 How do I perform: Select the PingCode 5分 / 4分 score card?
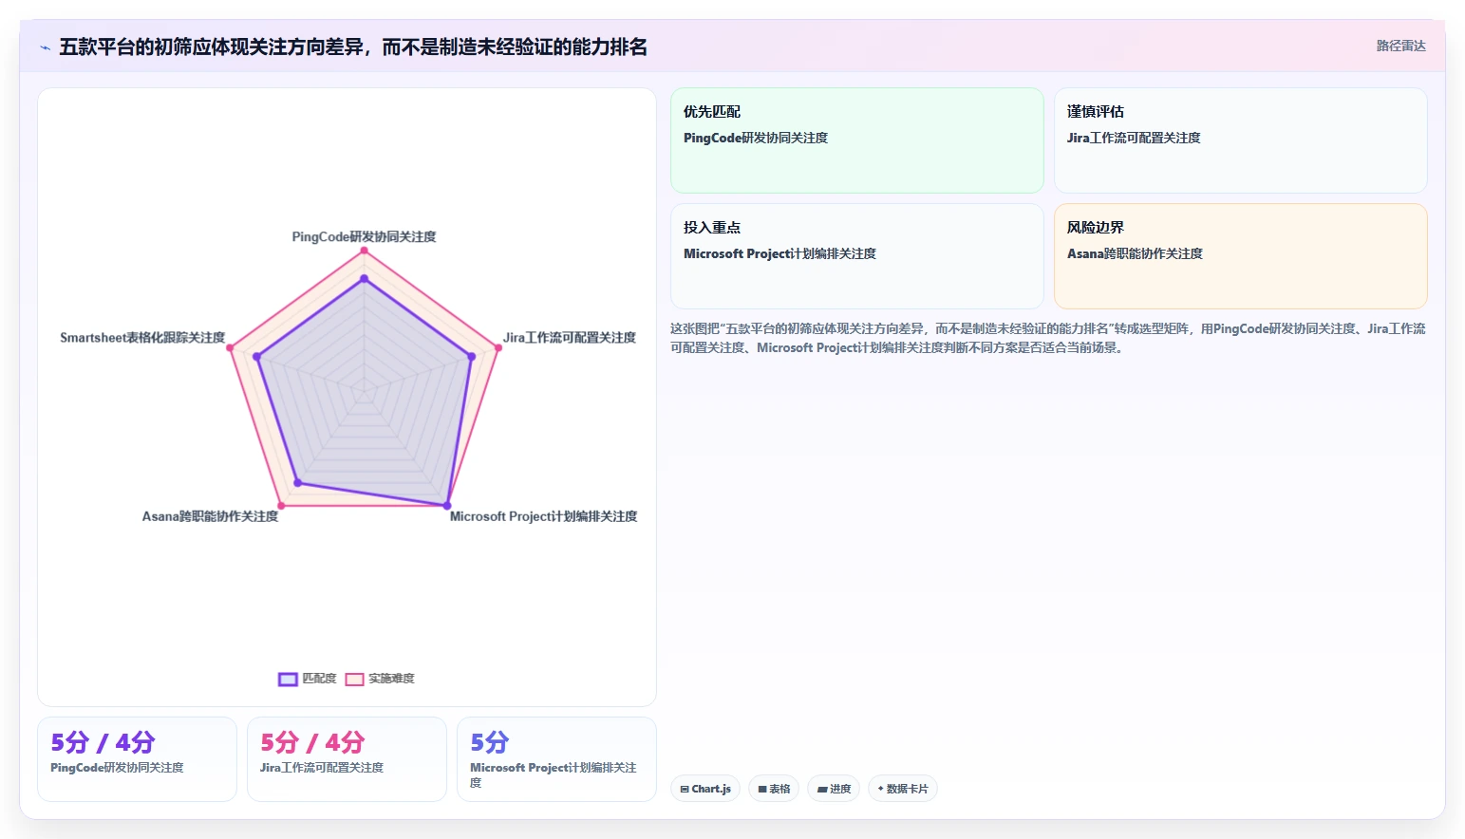(x=137, y=759)
